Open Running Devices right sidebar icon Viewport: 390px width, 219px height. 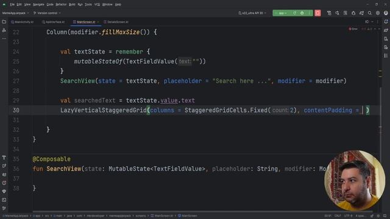pos(386,47)
